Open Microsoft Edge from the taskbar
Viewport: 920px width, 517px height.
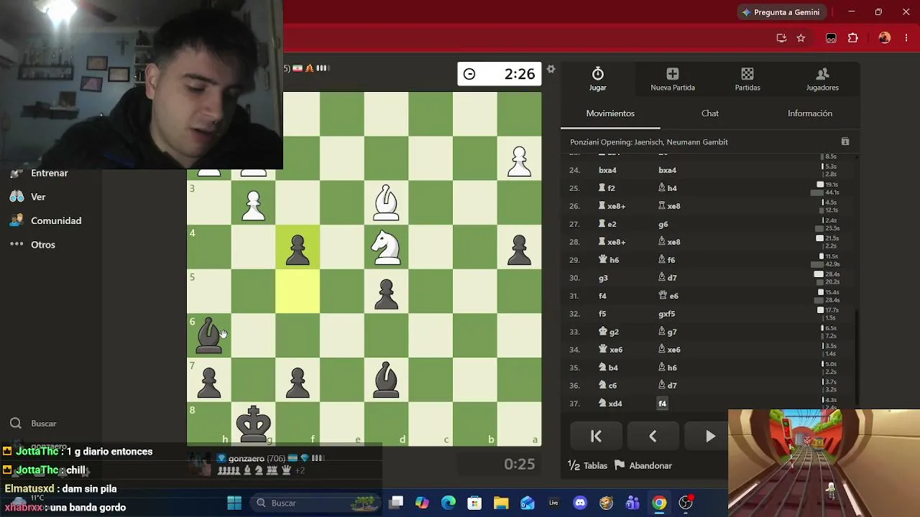448,503
